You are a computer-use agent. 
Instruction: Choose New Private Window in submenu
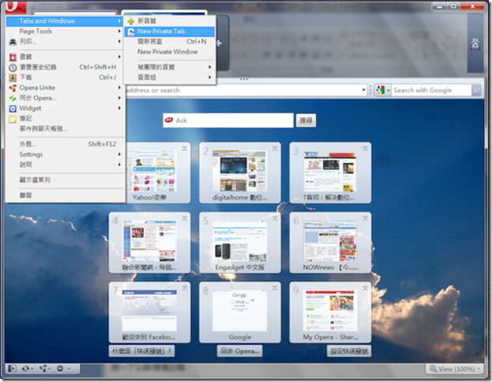[170, 52]
